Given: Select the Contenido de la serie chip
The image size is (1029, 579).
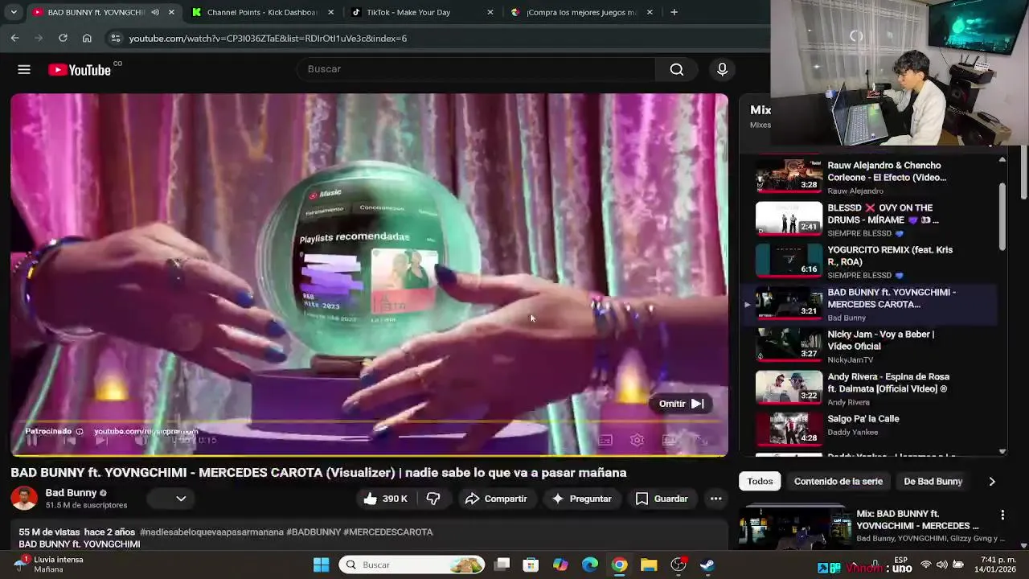Looking at the screenshot, I should [x=838, y=481].
